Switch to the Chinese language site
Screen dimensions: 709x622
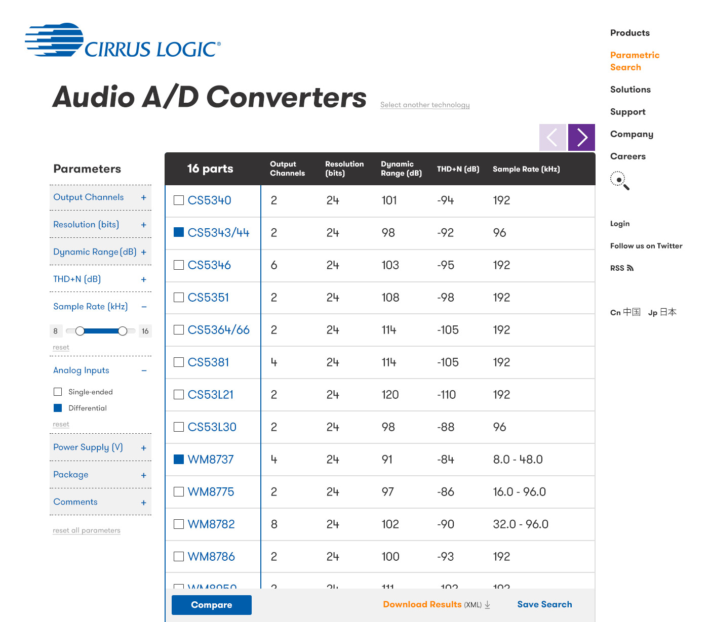(x=625, y=312)
